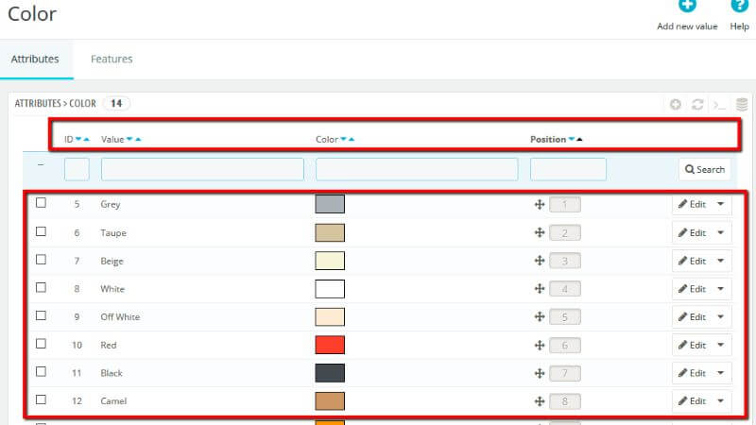Show SQL query icon in panel header
This screenshot has width=756, height=425.
click(x=719, y=105)
